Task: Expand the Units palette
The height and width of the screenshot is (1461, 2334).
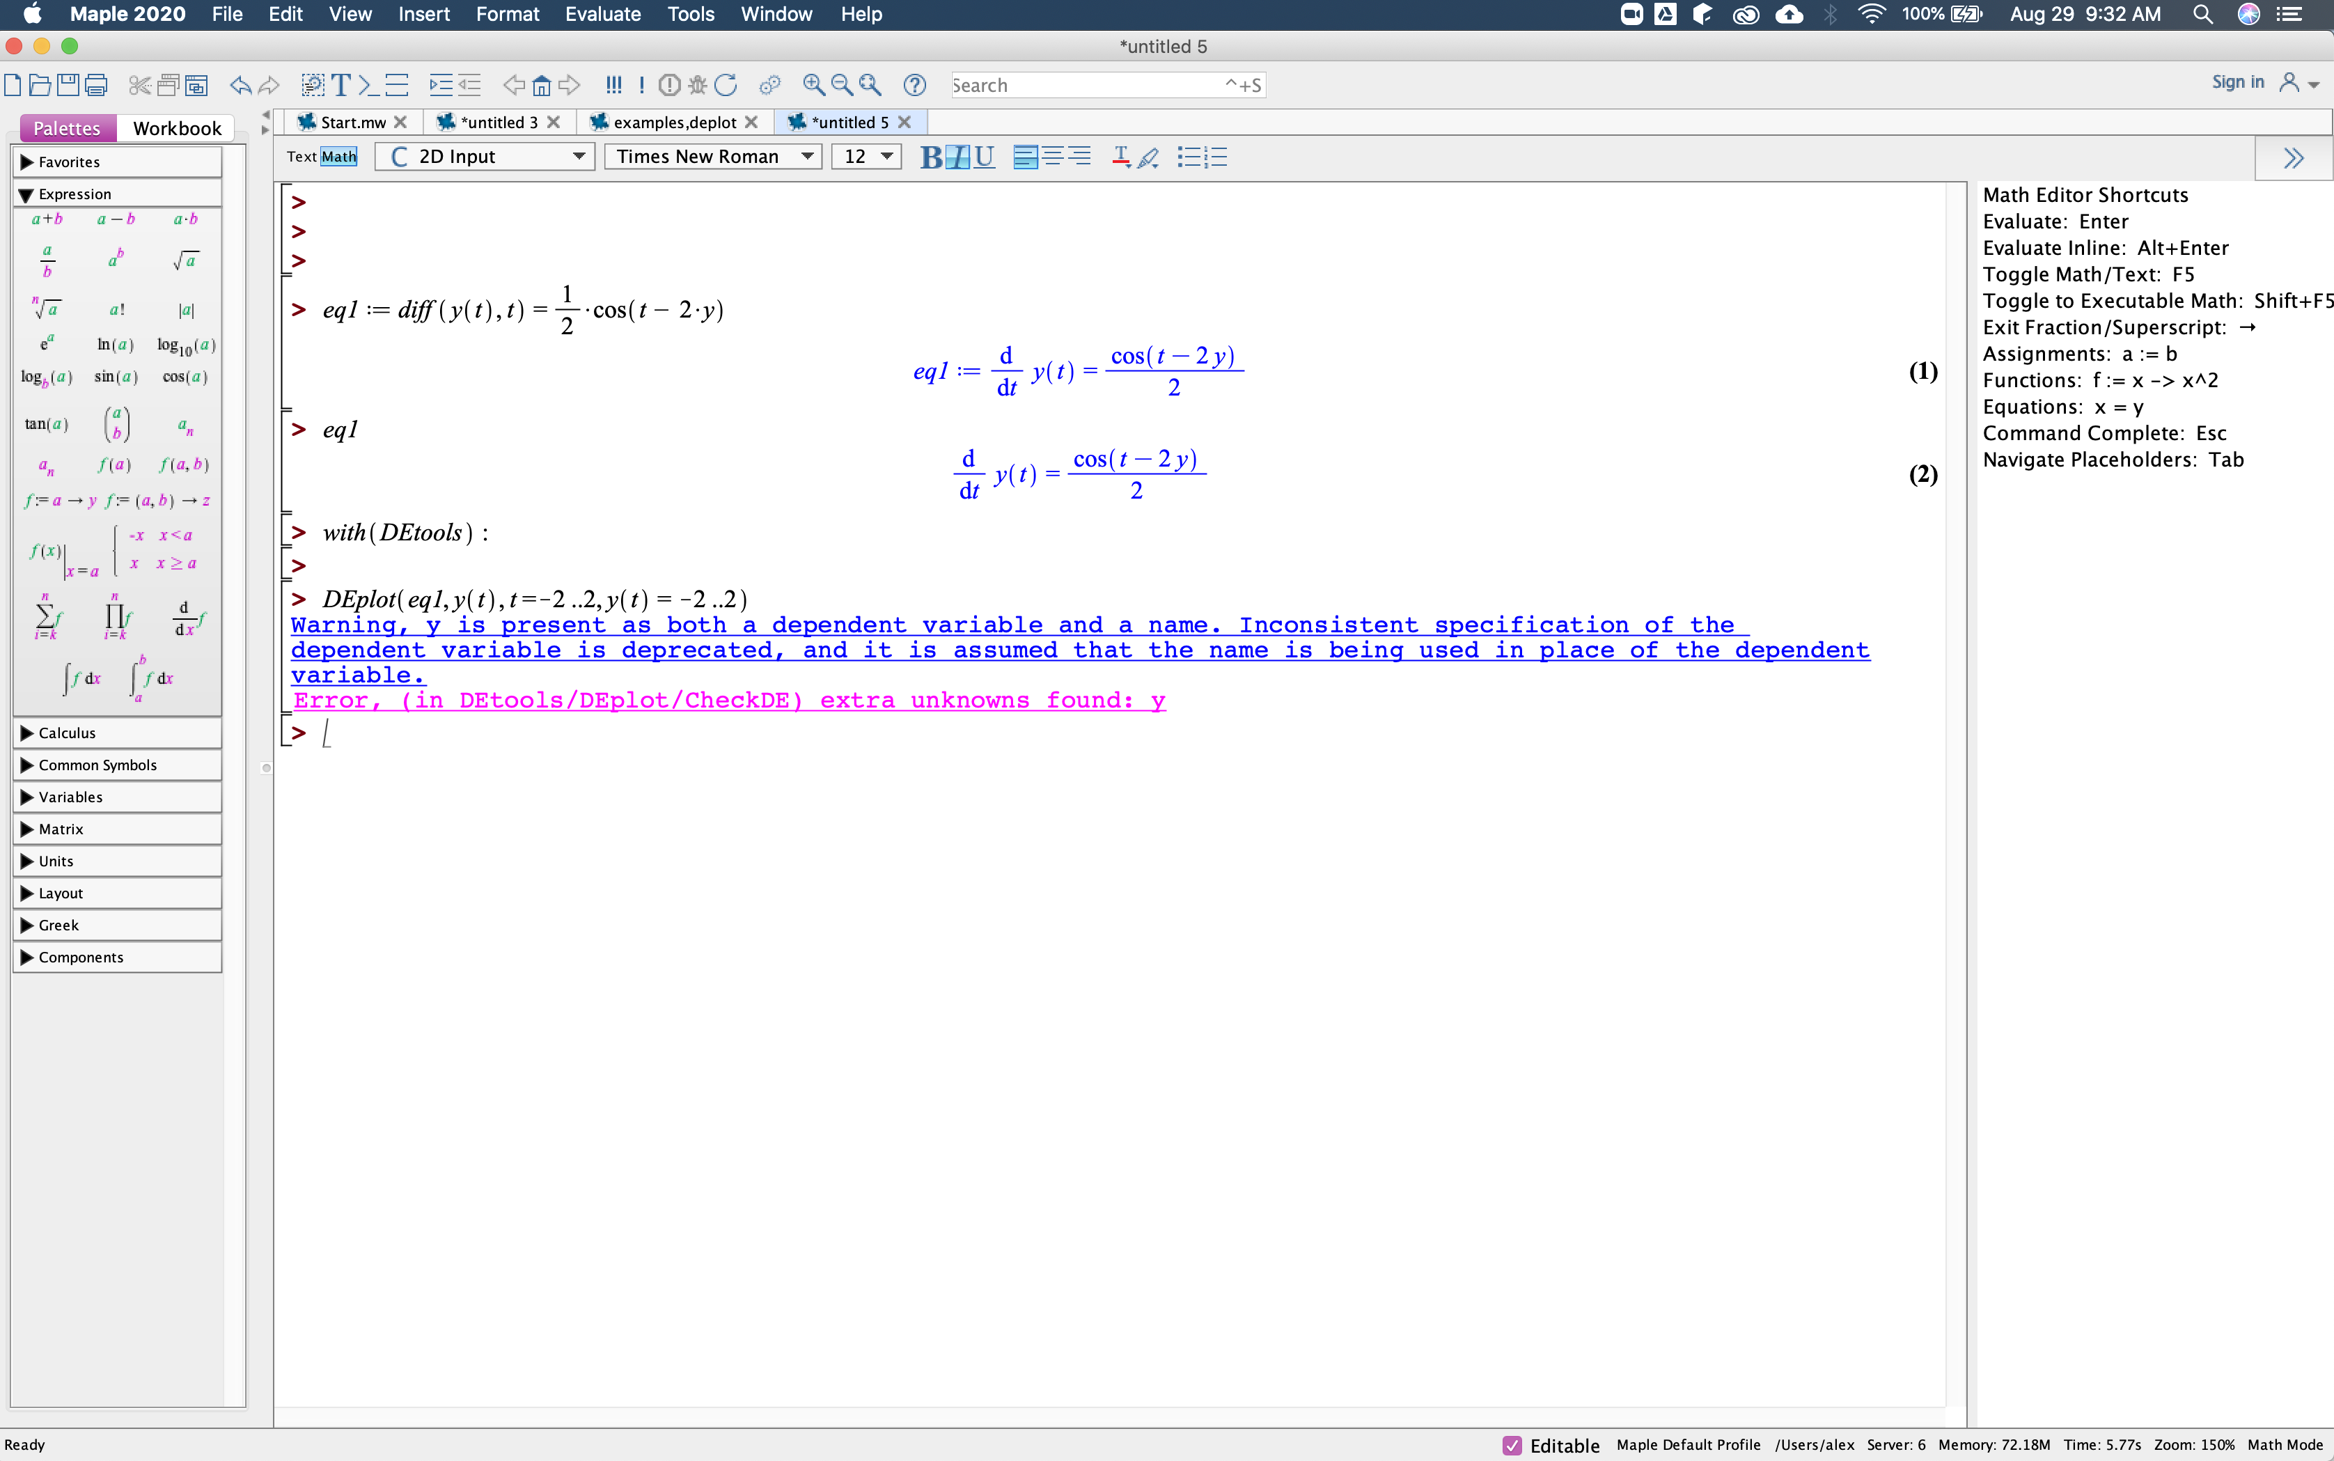Action: (118, 861)
